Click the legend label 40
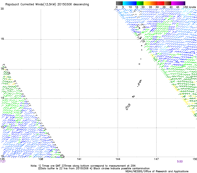Screen dimensions: 197x173 point(171,7)
